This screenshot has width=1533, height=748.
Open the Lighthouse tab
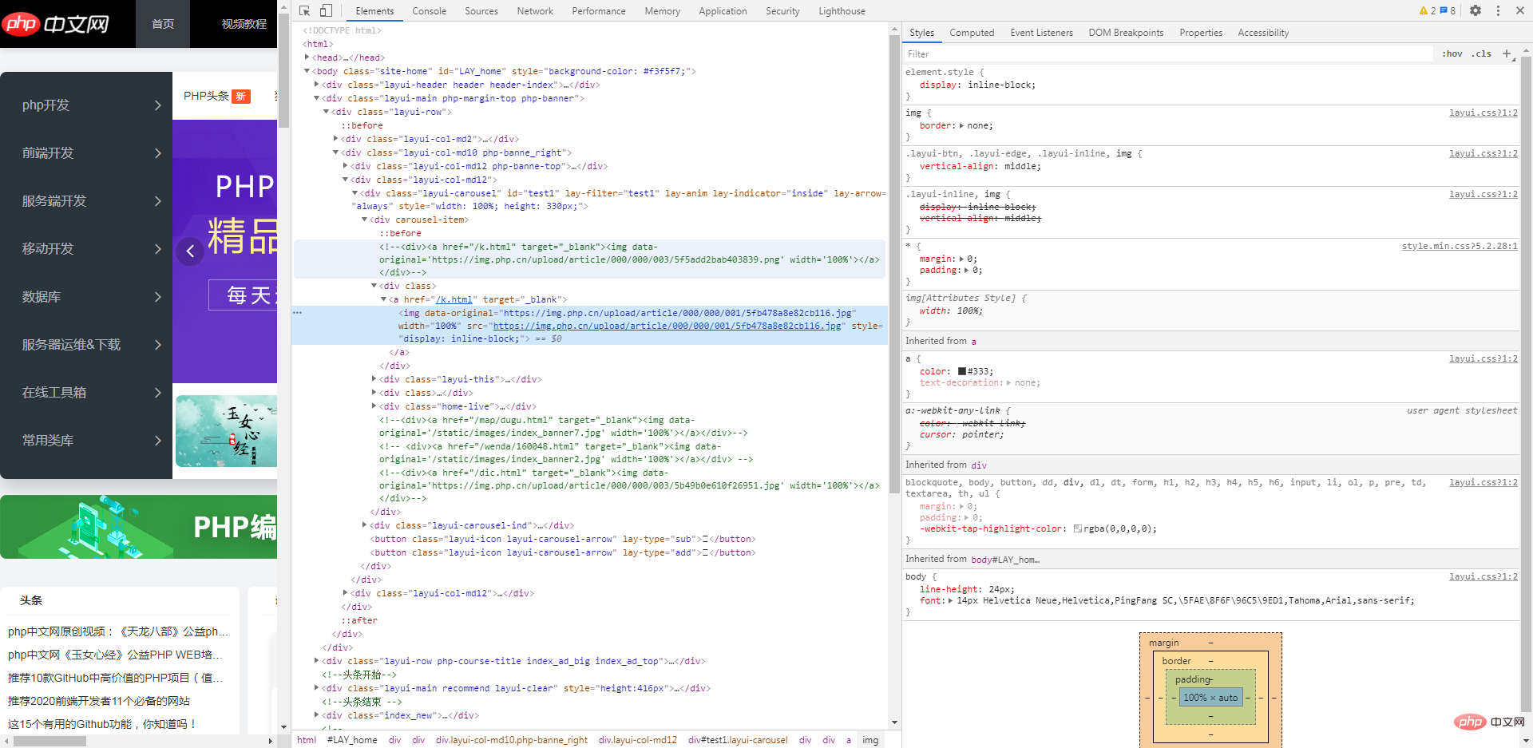pyautogui.click(x=842, y=11)
